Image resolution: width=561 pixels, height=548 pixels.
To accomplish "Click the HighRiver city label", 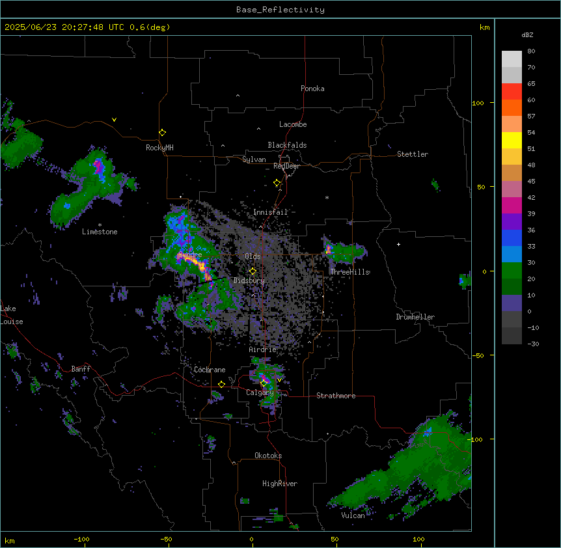I will (x=280, y=484).
